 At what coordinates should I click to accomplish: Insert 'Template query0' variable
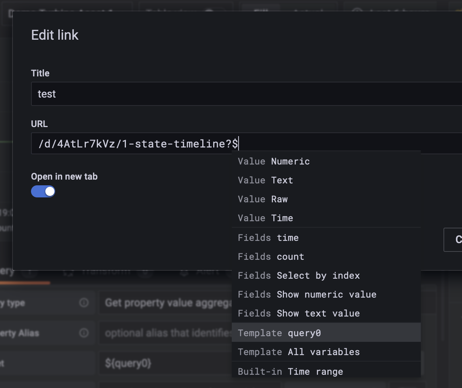(326, 333)
